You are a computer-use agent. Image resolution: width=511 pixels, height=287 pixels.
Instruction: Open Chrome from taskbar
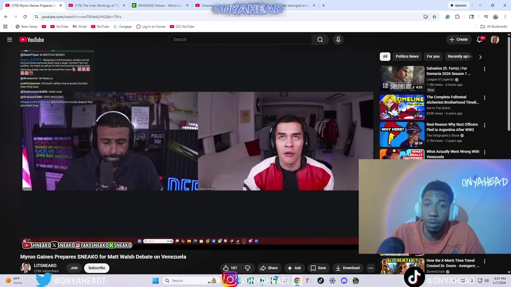[297, 281]
